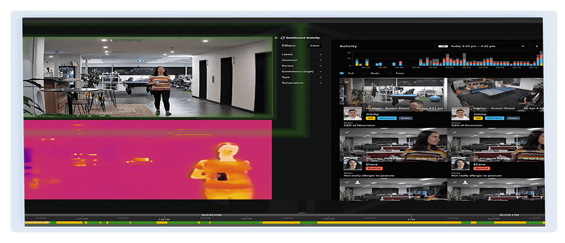565x243 pixels.
Task: Select the Face view radio button
Action: pos(390,73)
